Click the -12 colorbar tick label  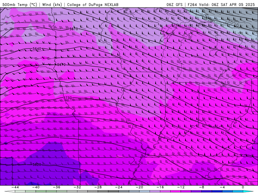[x=181, y=187]
